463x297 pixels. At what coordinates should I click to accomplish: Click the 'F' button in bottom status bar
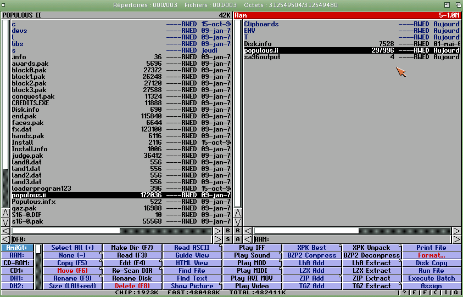click(x=425, y=293)
